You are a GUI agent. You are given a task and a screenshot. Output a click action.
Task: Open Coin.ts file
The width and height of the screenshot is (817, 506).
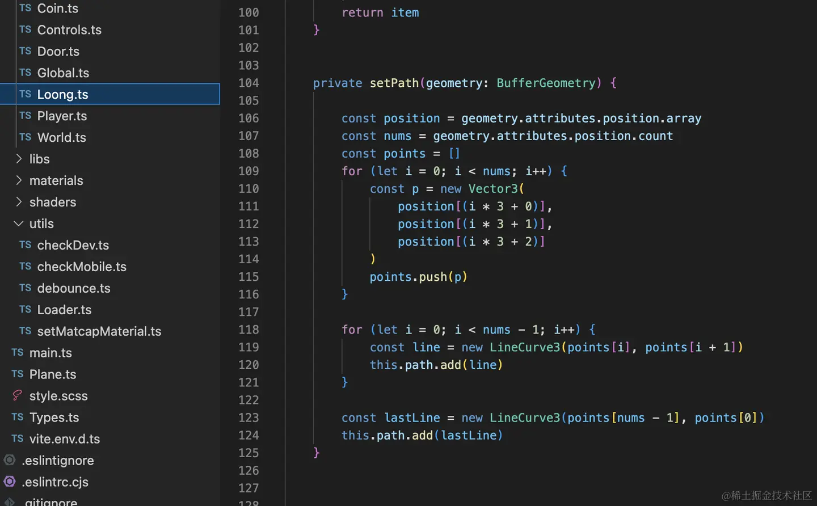[x=57, y=9]
